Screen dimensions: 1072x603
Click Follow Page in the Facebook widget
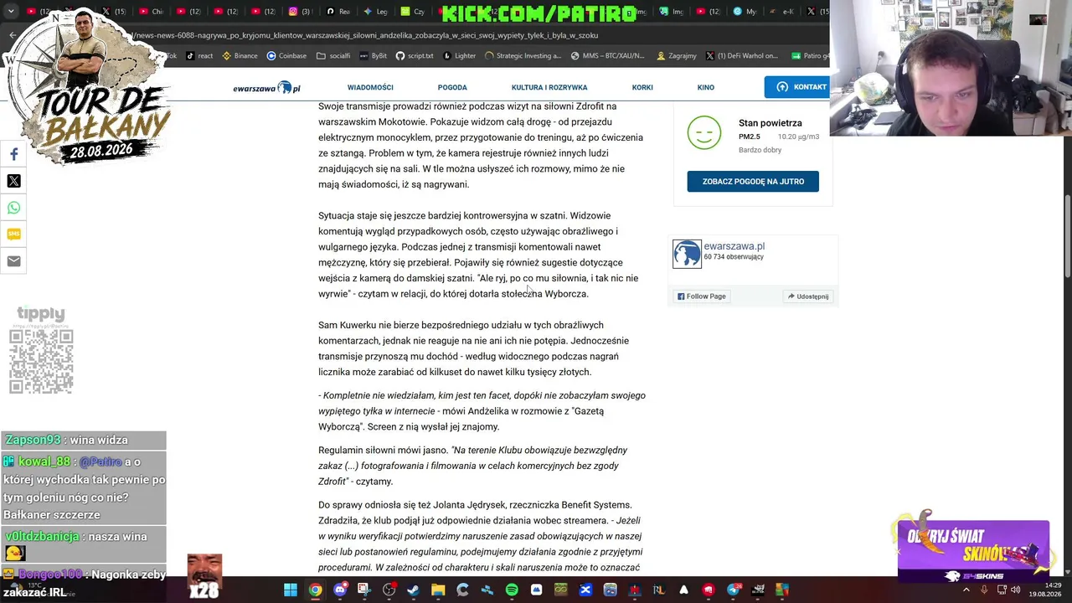[x=702, y=296]
